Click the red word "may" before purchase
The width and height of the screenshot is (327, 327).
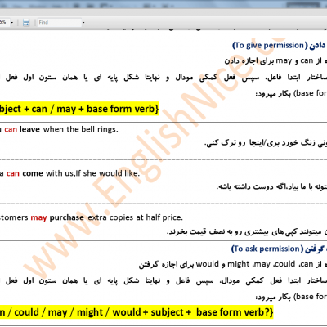(x=38, y=218)
